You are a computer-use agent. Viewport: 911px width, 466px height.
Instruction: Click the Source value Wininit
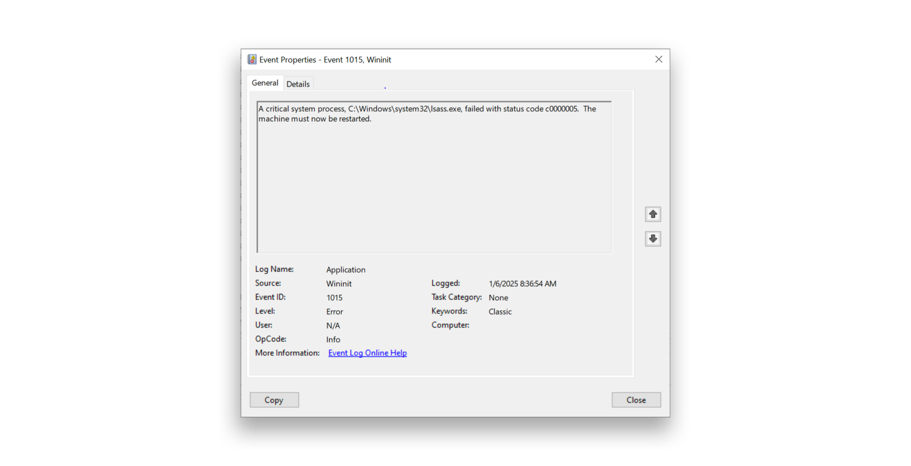[339, 284]
